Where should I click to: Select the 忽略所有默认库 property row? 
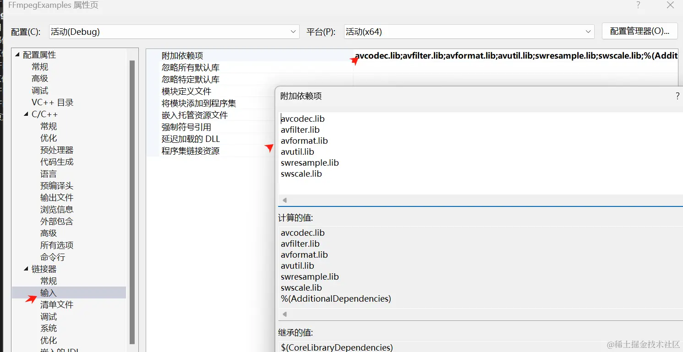point(191,67)
